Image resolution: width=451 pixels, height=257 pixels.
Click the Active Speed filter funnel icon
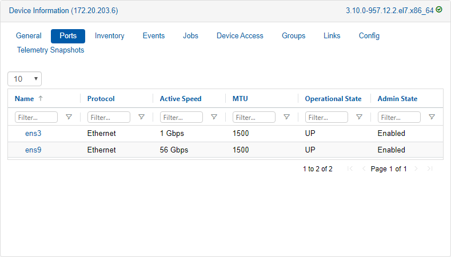[214, 117]
